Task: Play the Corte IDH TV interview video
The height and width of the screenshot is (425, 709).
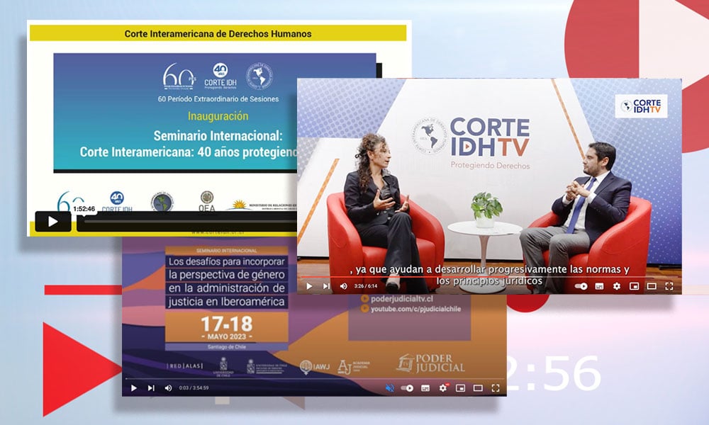Action: click(x=309, y=286)
